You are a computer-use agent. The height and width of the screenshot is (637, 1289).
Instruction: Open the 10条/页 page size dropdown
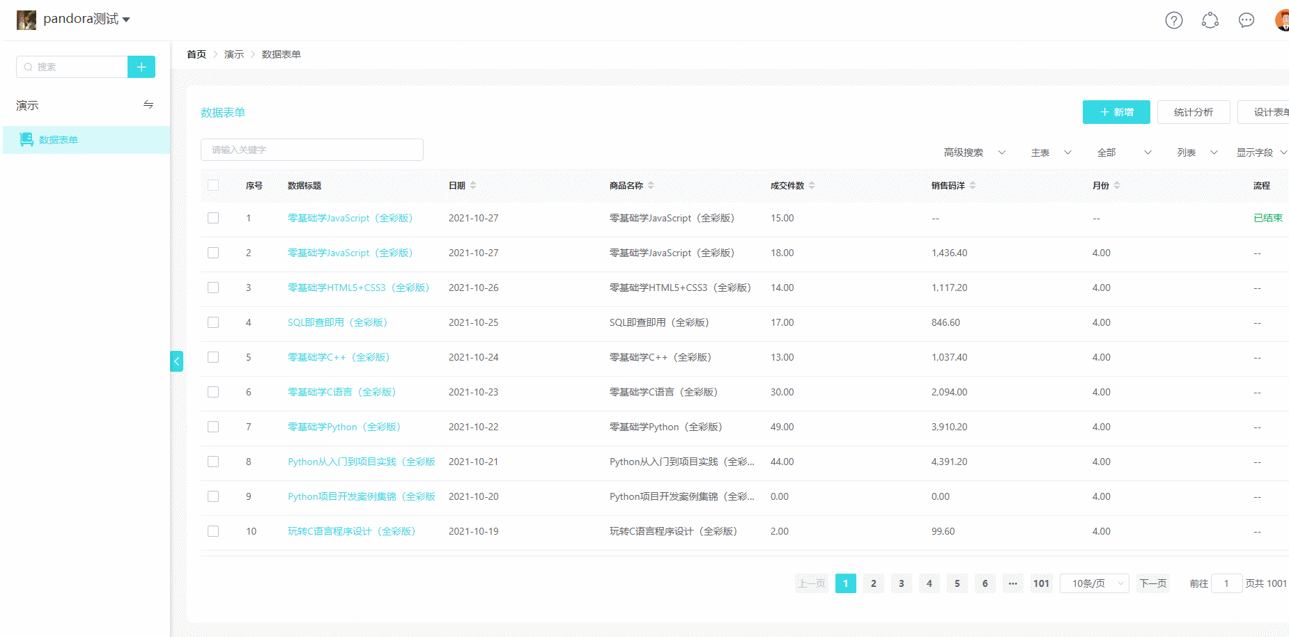tap(1095, 583)
